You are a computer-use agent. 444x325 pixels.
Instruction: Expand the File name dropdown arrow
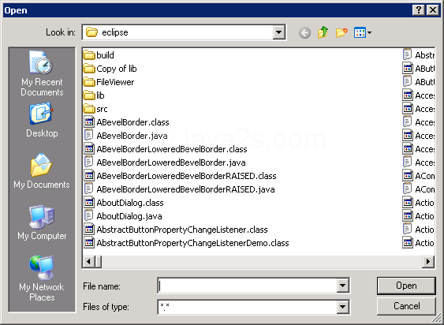[x=342, y=286]
